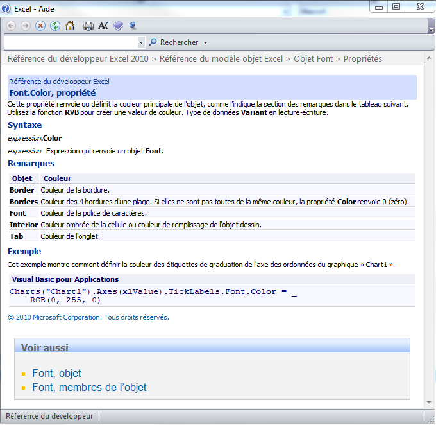Change font size with the Ax icon
This screenshot has height=425, width=436.
(103, 26)
